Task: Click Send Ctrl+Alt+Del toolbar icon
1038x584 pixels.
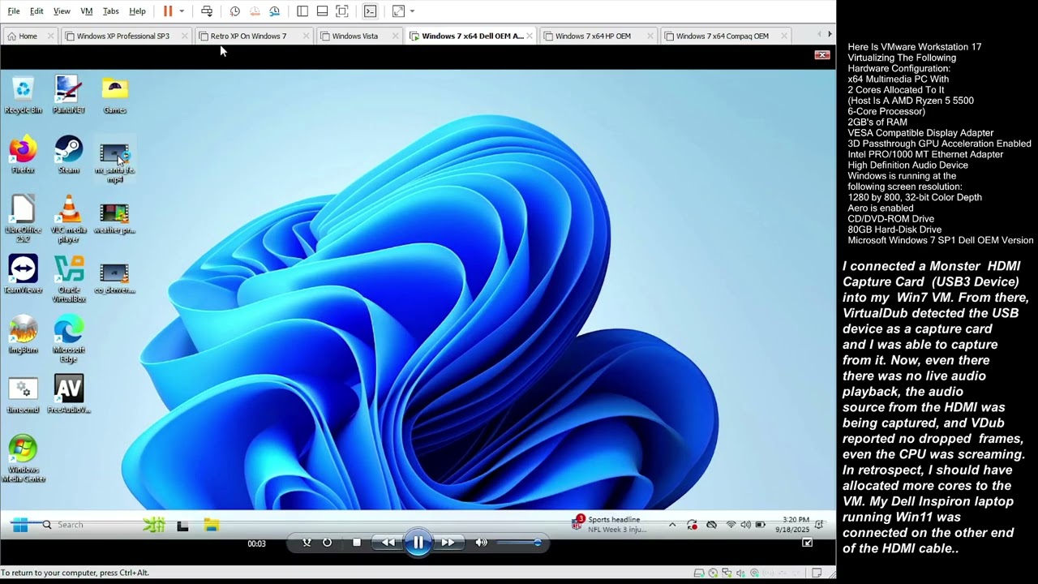Action: pyautogui.click(x=207, y=11)
